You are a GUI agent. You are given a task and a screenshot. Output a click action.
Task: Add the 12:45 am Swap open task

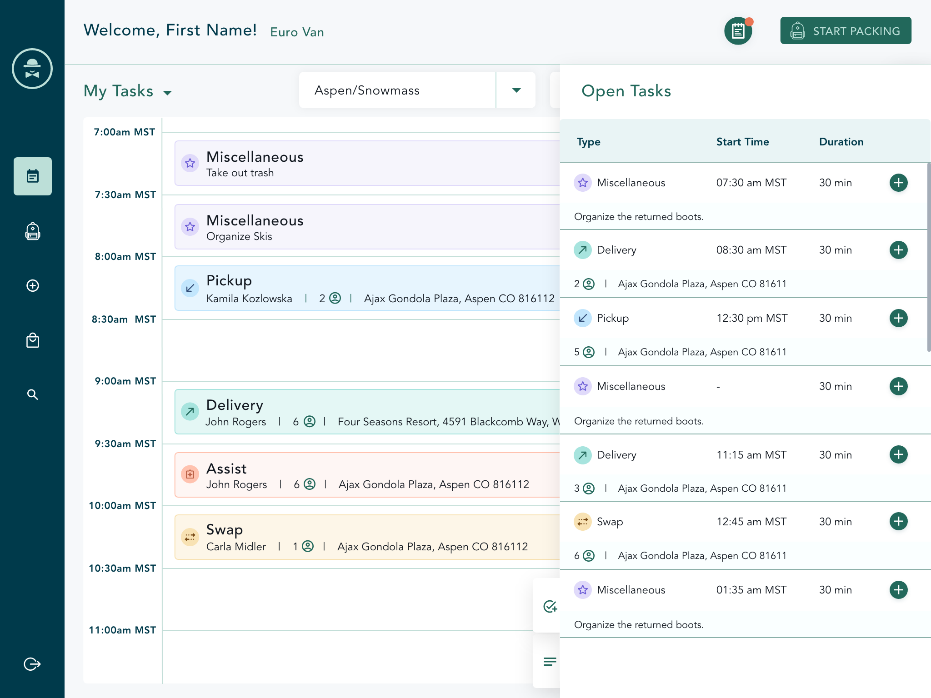(898, 521)
